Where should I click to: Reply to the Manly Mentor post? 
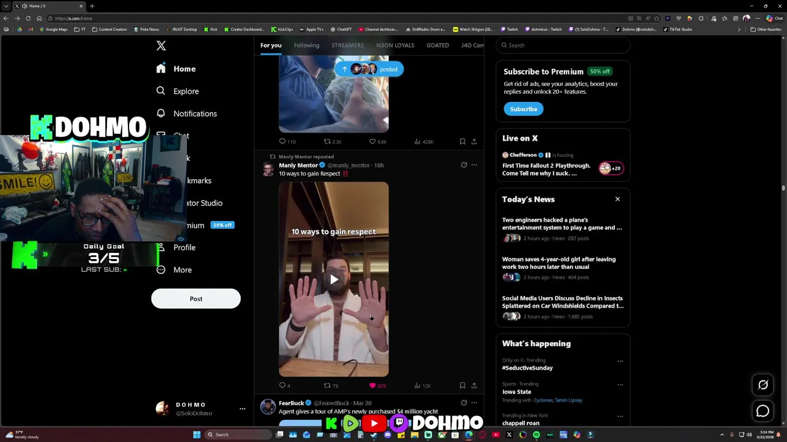pyautogui.click(x=284, y=386)
